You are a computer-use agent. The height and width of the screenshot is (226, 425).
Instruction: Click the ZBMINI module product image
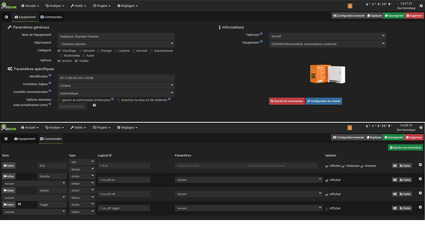pos(328,74)
